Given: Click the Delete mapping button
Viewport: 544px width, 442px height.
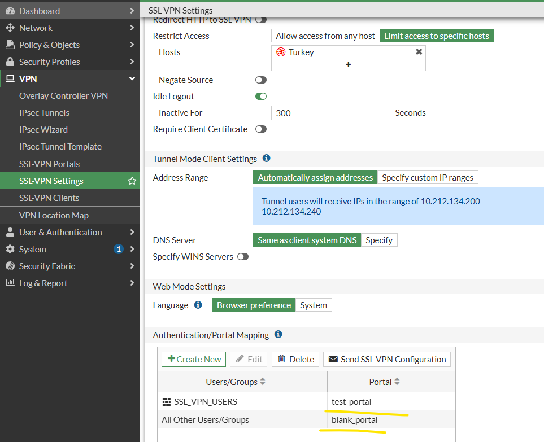Looking at the screenshot, I should tap(295, 359).
